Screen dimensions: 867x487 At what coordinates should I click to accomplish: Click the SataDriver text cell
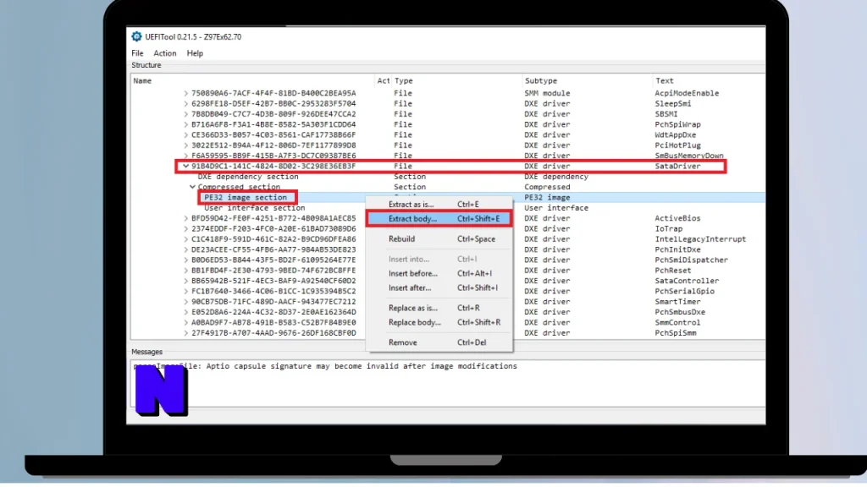677,167
